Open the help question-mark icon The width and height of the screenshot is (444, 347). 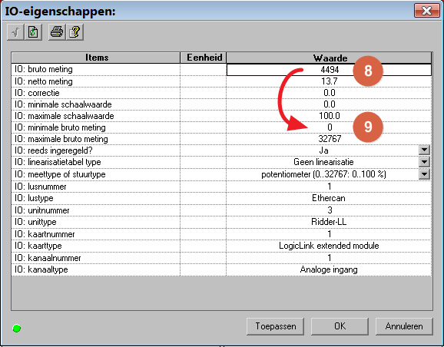pos(75,32)
